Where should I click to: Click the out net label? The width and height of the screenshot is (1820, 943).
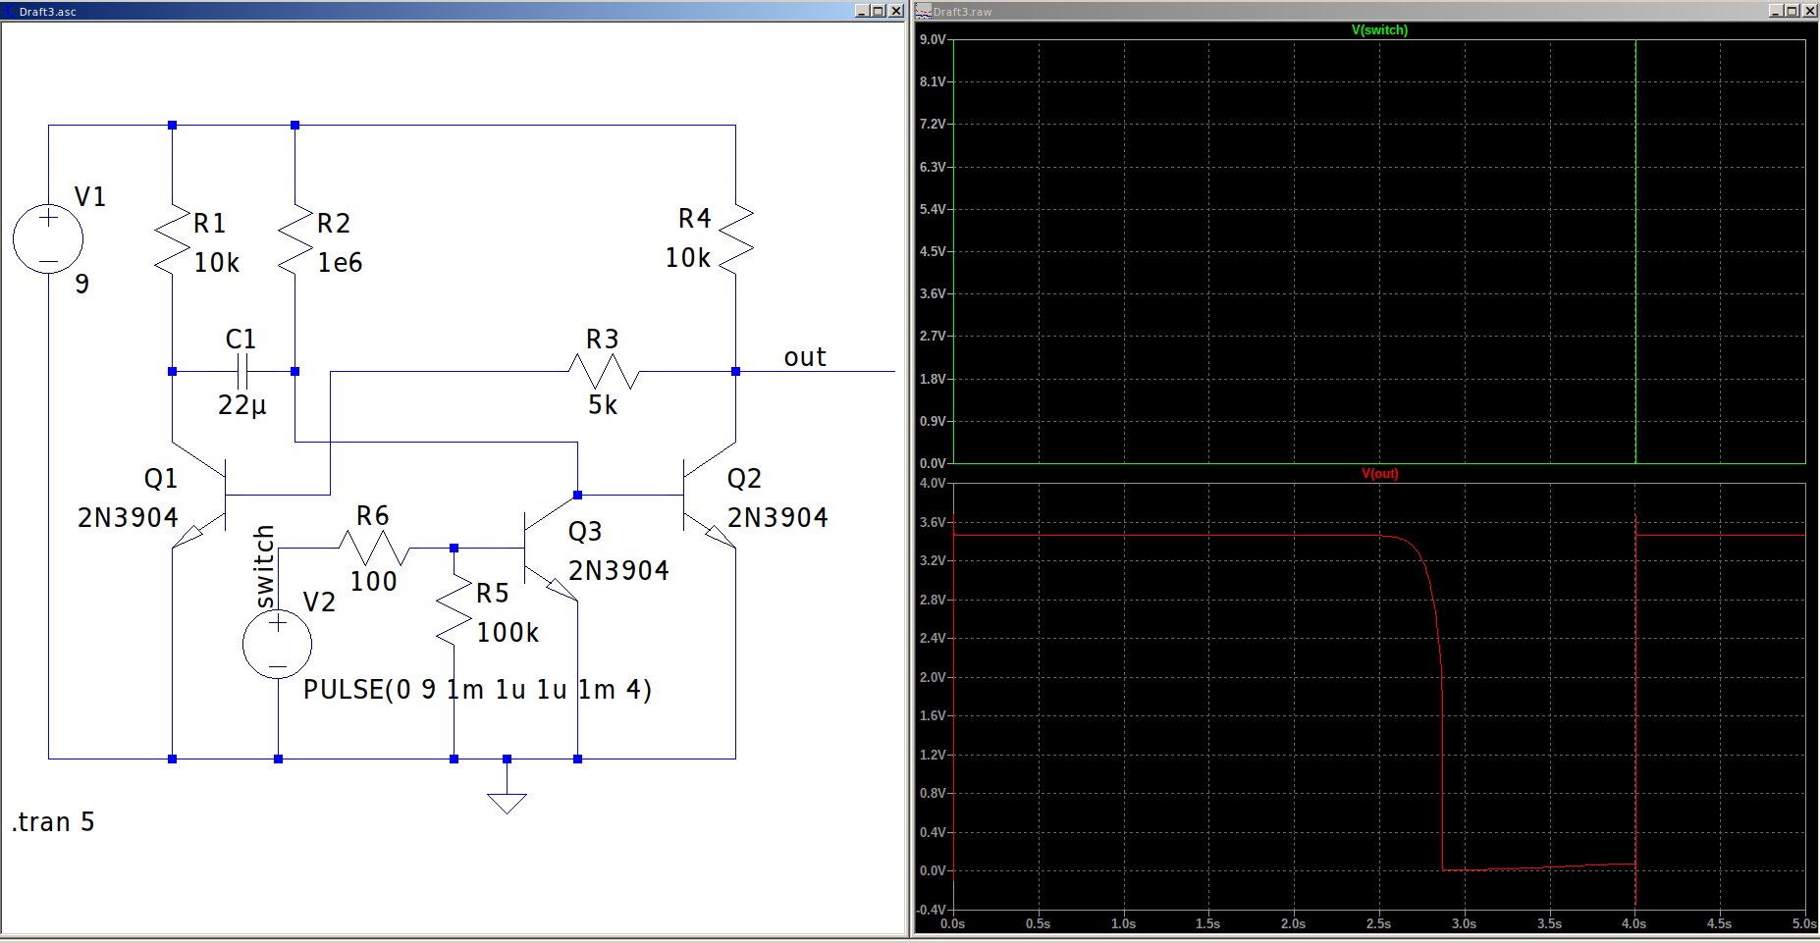(x=805, y=357)
